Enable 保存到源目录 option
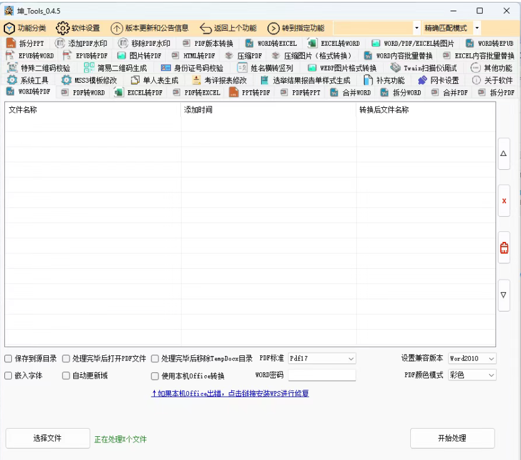 9,358
